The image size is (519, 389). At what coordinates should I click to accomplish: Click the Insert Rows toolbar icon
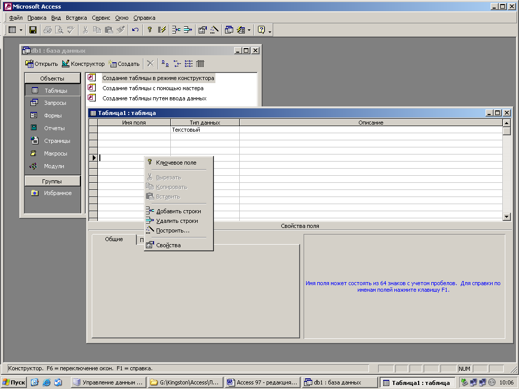[176, 30]
